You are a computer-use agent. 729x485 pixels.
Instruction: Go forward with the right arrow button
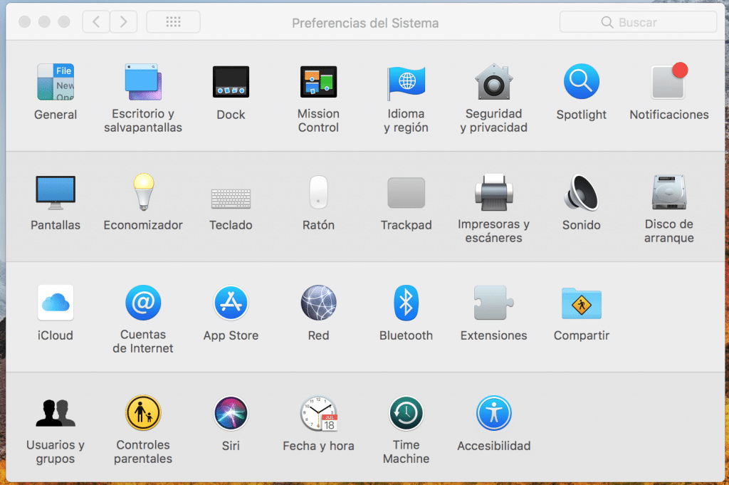[124, 22]
